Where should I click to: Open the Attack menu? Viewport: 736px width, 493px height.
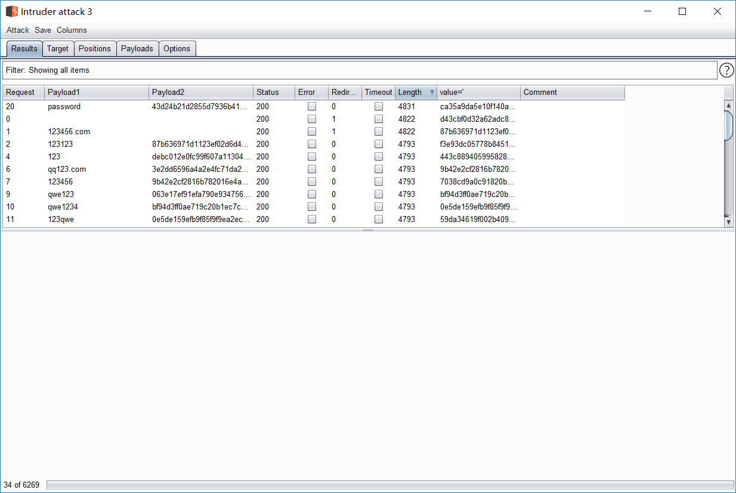coord(18,30)
